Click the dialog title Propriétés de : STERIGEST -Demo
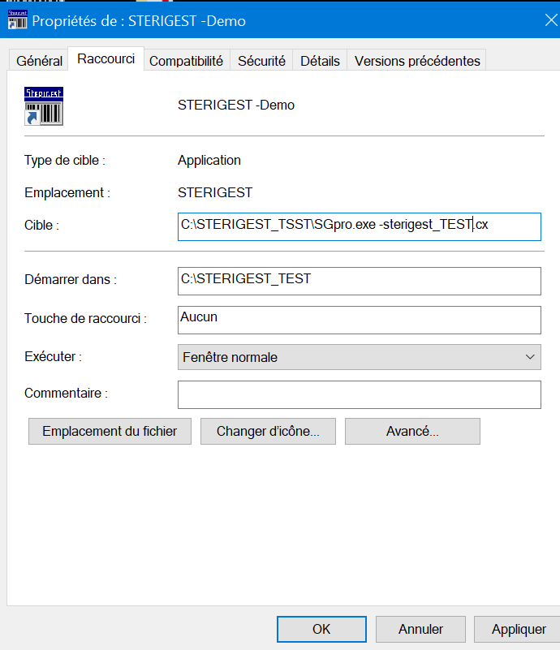The height and width of the screenshot is (650, 560). [x=139, y=21]
